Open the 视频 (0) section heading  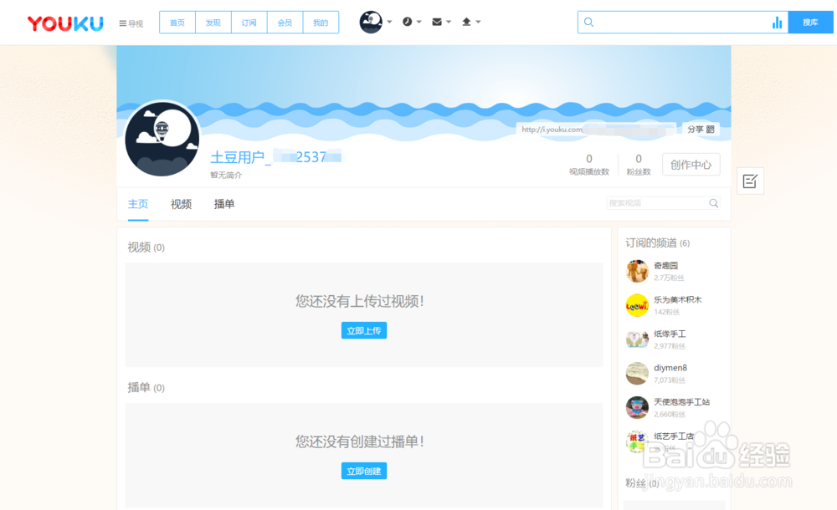pyautogui.click(x=146, y=247)
